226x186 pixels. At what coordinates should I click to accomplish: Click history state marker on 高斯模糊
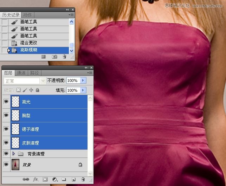coord(9,51)
